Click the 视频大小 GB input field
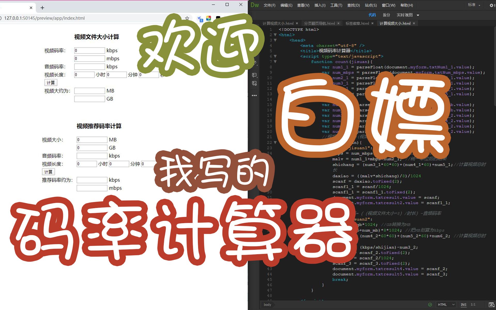Image resolution: width=496 pixels, height=310 pixels. point(92,148)
